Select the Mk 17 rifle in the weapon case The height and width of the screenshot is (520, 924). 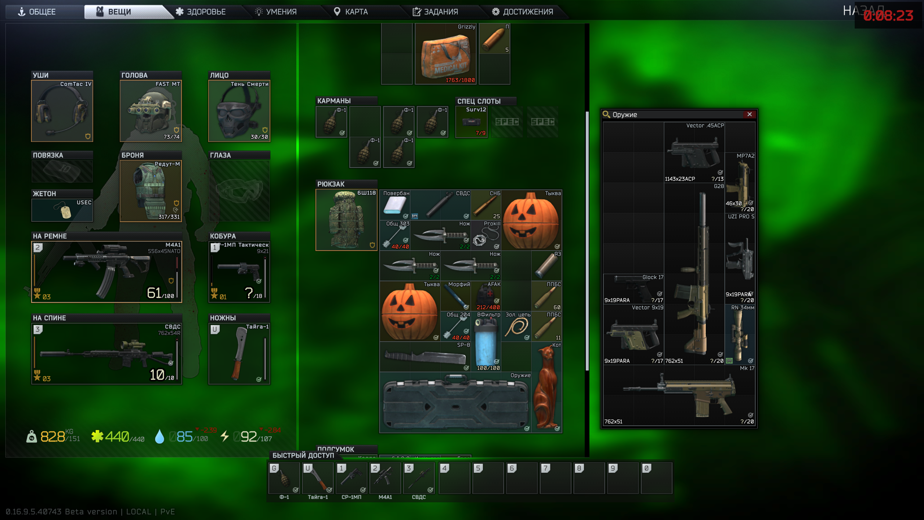679,395
